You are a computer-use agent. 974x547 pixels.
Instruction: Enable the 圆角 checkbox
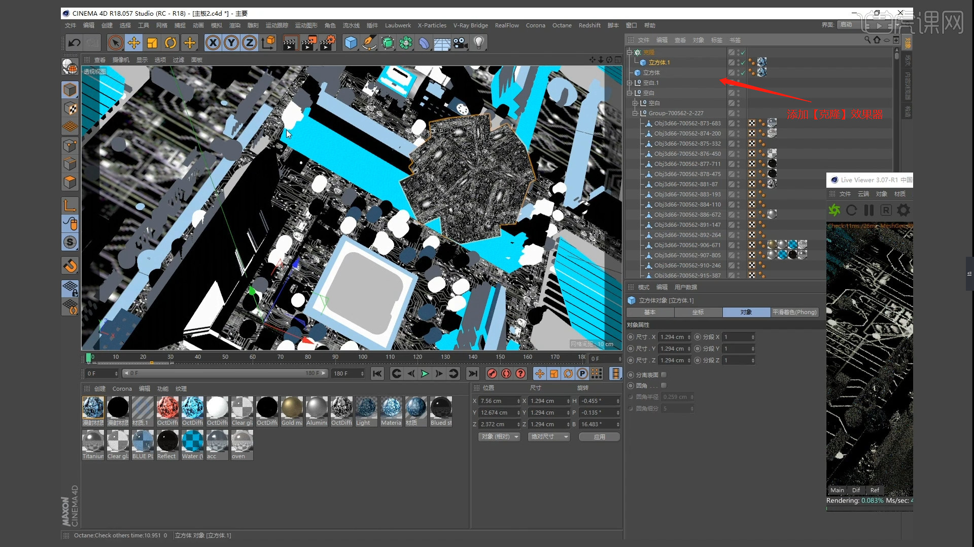(x=664, y=385)
